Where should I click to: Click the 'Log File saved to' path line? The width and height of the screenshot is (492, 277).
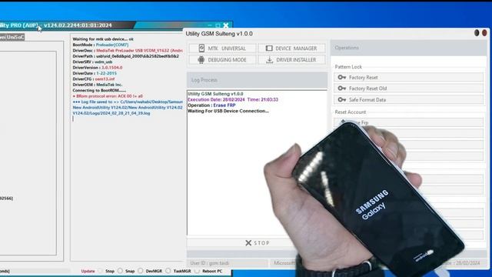click(x=128, y=102)
